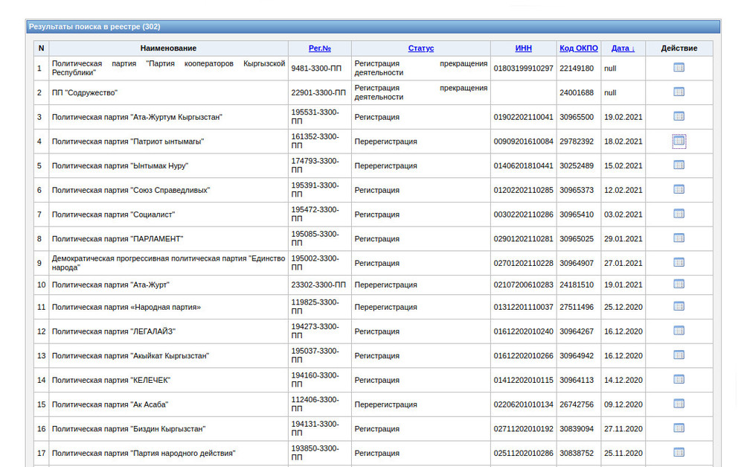This screenshot has width=744, height=467.
Task: Click INN value 00909201610084
Action: (523, 141)
